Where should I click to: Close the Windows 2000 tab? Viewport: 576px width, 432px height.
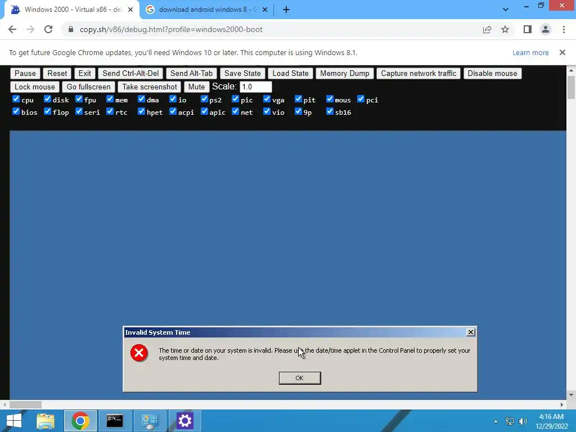(130, 10)
